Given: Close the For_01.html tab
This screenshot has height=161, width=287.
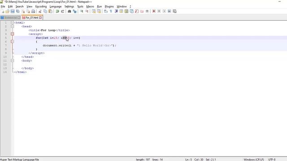Looking at the screenshot, I should pyautogui.click(x=40, y=18).
